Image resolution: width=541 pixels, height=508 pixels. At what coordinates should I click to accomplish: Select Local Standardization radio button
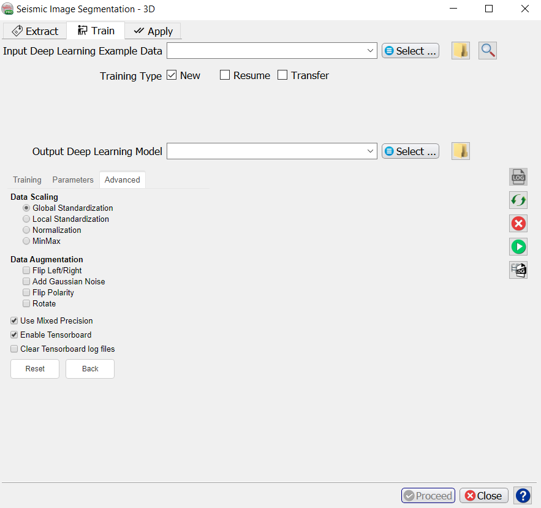click(26, 219)
